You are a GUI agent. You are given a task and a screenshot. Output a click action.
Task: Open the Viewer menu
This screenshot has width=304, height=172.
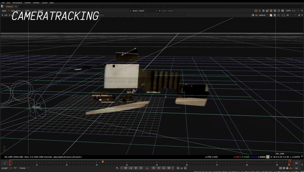(x=28, y=3)
